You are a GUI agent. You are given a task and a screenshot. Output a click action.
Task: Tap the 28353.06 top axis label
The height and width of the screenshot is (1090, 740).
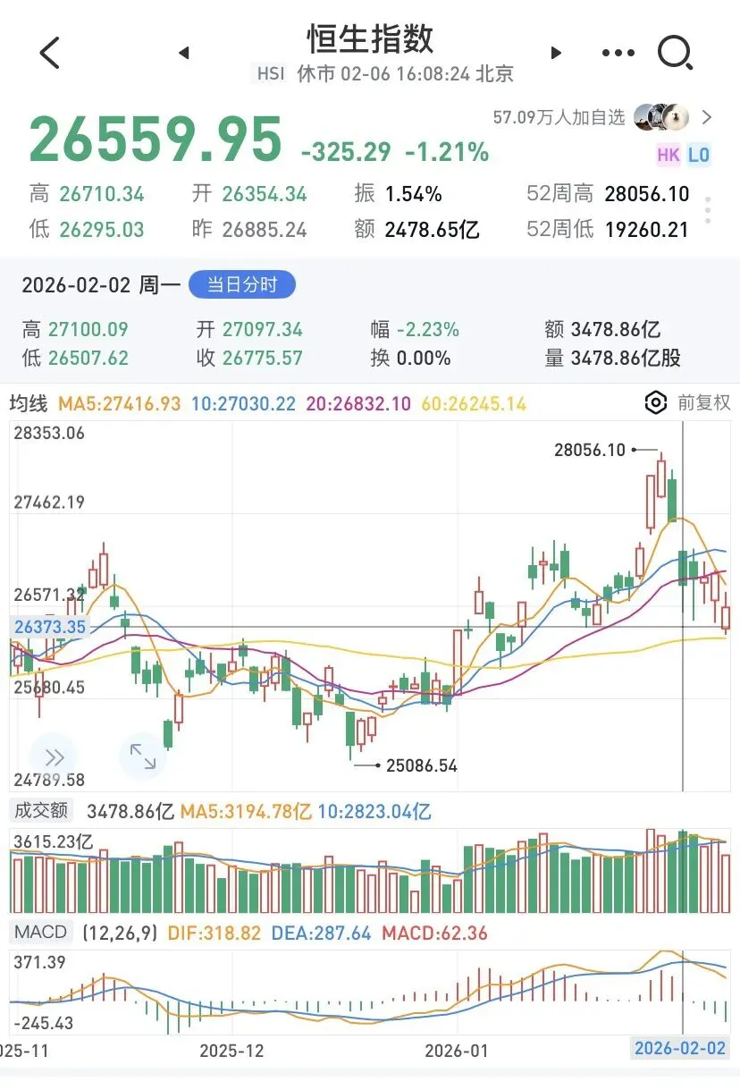click(49, 434)
